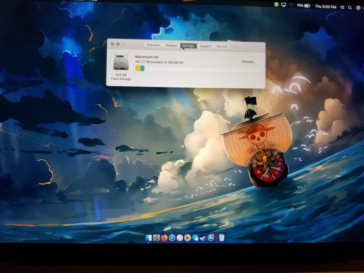Open the Wi-Fi menu in the menu bar
This screenshot has width=364, height=273.
pos(291,5)
